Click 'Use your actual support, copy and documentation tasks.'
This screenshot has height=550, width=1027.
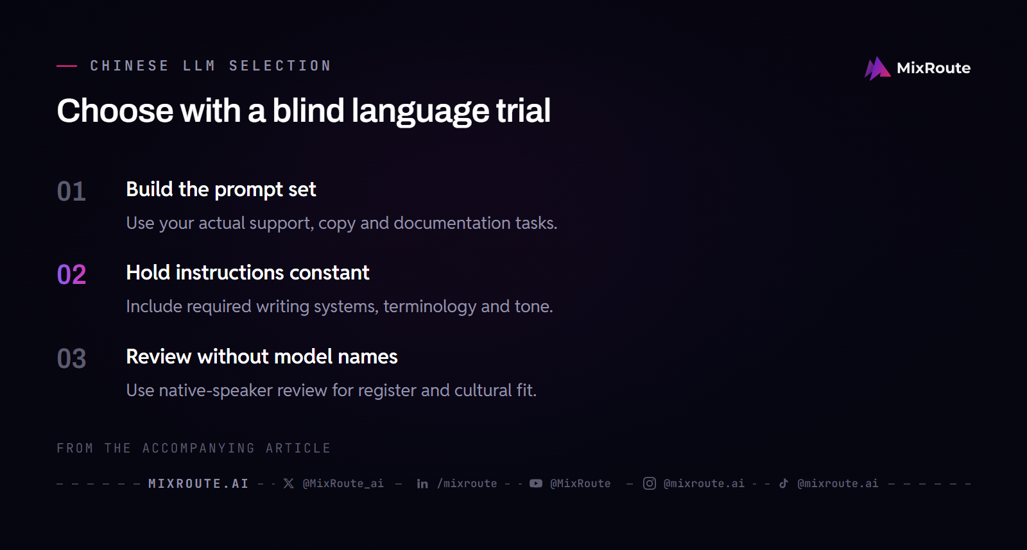pos(341,223)
